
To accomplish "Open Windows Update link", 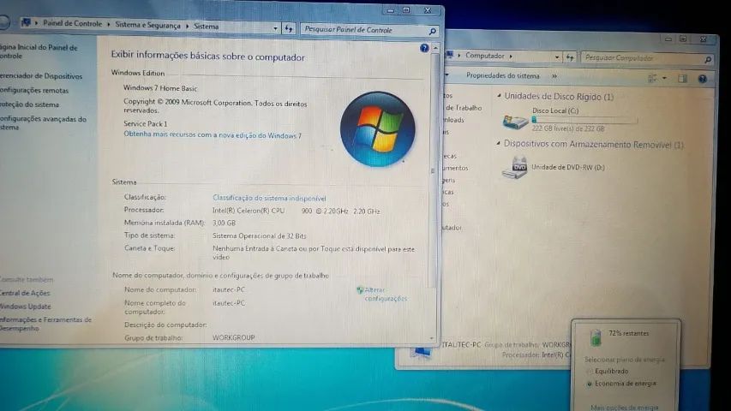I will tap(25, 307).
